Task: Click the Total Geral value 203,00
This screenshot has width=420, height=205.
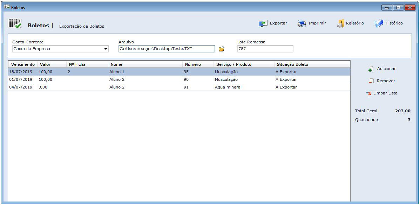Action: tap(402, 111)
